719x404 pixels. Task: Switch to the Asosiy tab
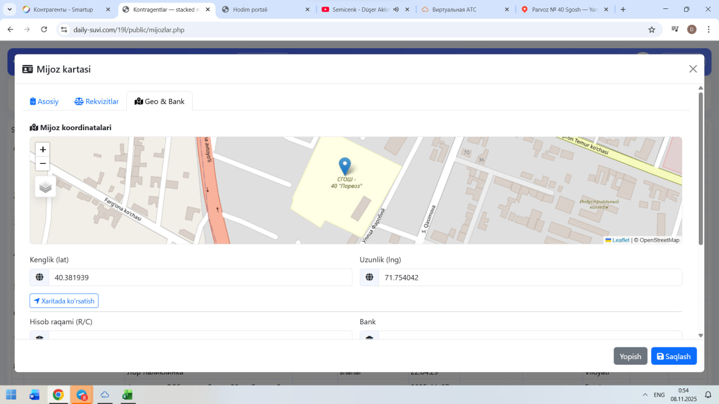(44, 102)
